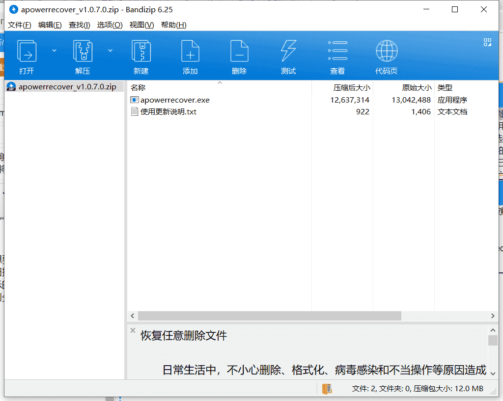Screen dimensions: 503x401
Task: Click the left arrow of horizontal scrollbar
Action: click(x=133, y=316)
